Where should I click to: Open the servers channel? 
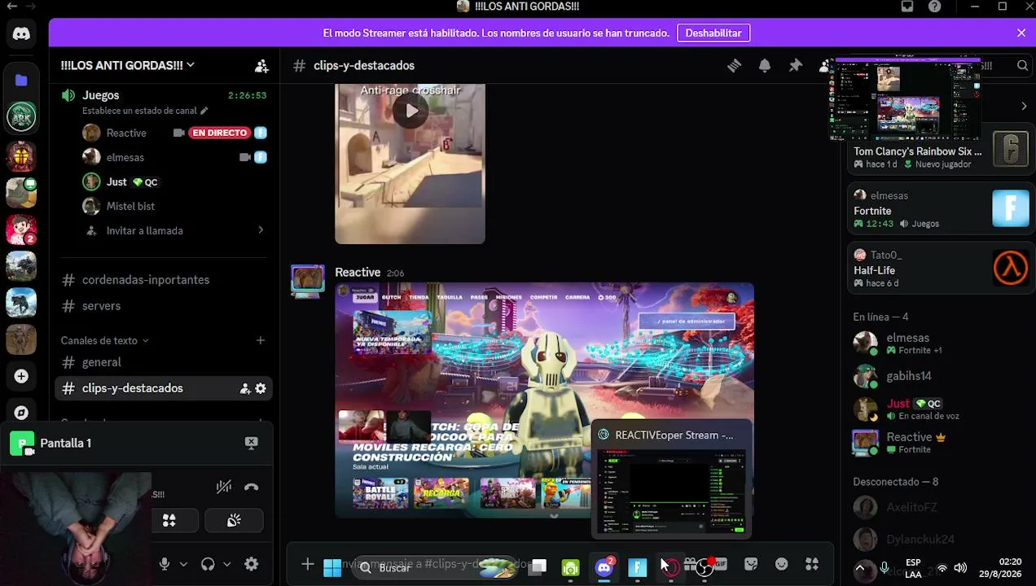tap(164, 306)
